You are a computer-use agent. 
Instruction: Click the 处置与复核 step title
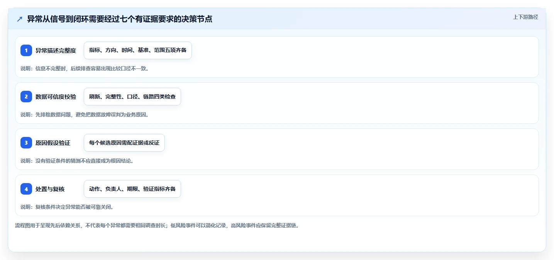50,189
